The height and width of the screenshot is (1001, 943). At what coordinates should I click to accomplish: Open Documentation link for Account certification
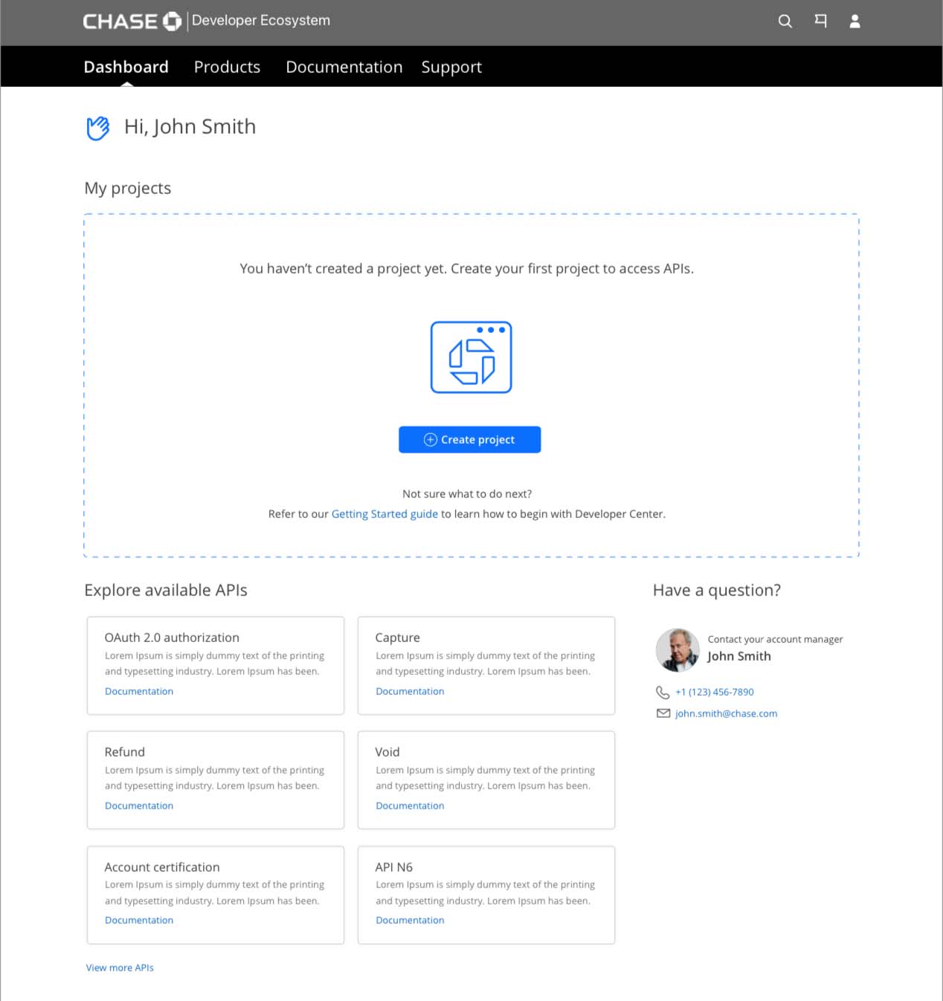[x=139, y=920]
